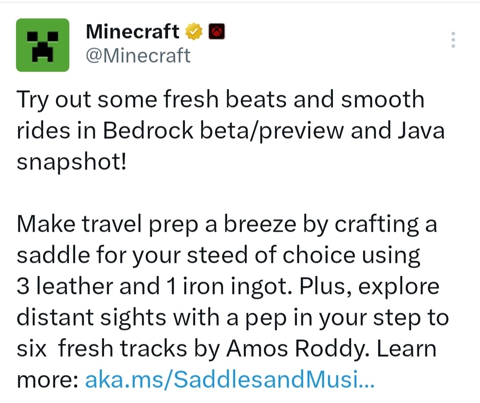Open the aka.ms/SaddlesandMusi... link
The height and width of the screenshot is (403, 480).
click(x=230, y=379)
